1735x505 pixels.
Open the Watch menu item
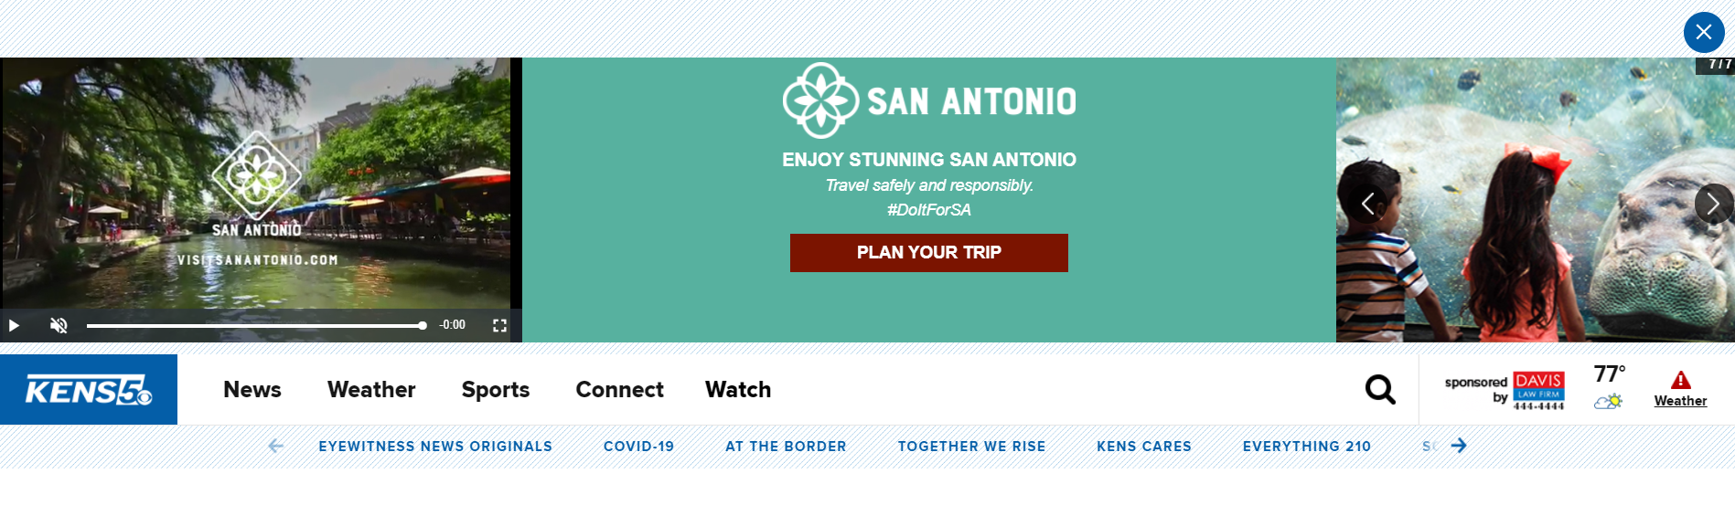point(738,390)
